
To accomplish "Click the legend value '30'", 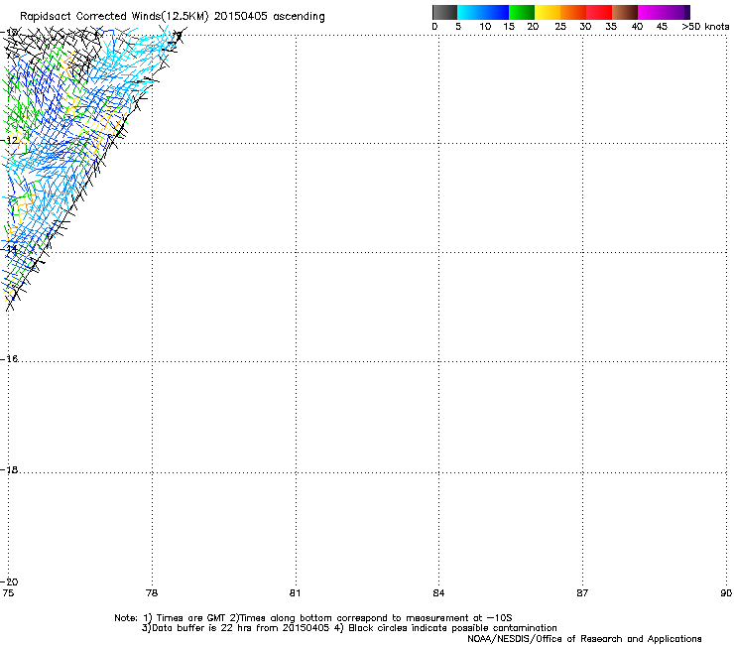I will click(x=585, y=27).
